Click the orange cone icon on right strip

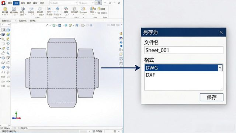click(121, 33)
